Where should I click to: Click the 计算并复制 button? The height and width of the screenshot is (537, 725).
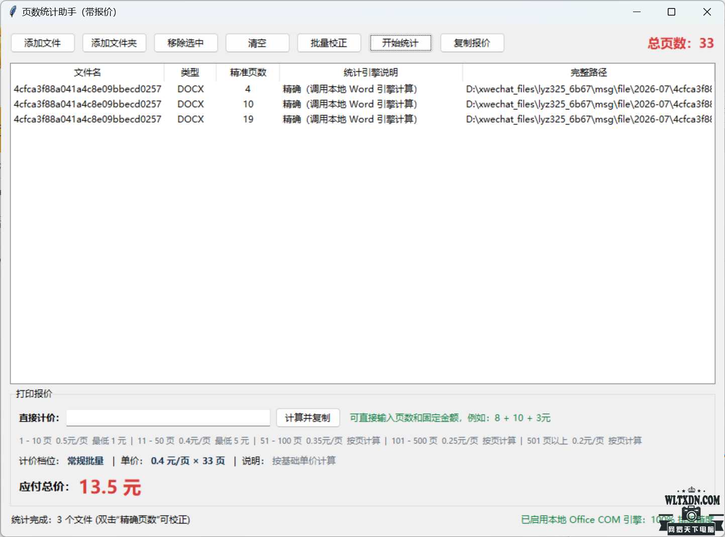(x=308, y=418)
